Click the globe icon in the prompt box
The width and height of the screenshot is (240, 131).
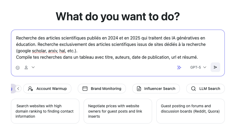(18, 68)
